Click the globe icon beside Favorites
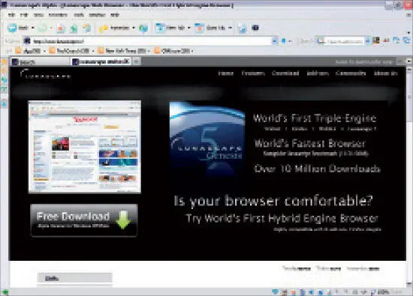Screen dimensions: 413x296 143,28
